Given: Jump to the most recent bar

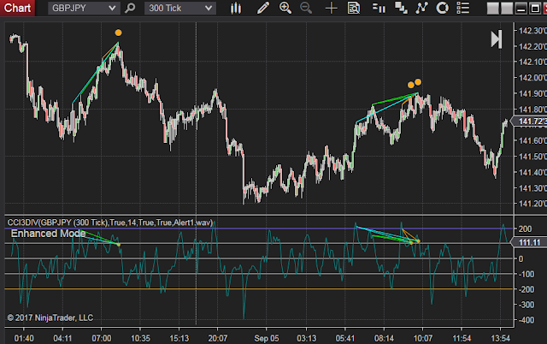Looking at the screenshot, I should tap(497, 39).
